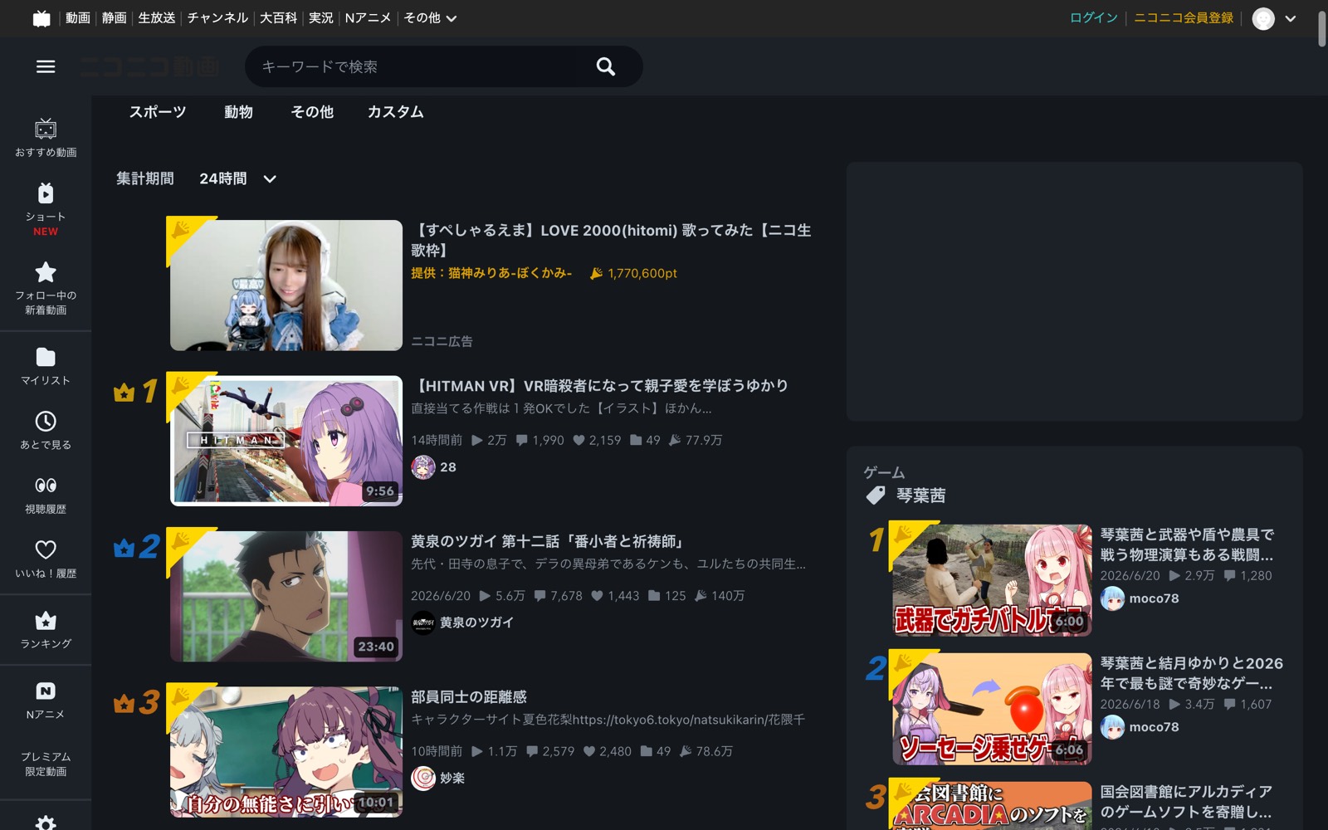Go to 大百科 in top bar
The image size is (1328, 830).
278,18
